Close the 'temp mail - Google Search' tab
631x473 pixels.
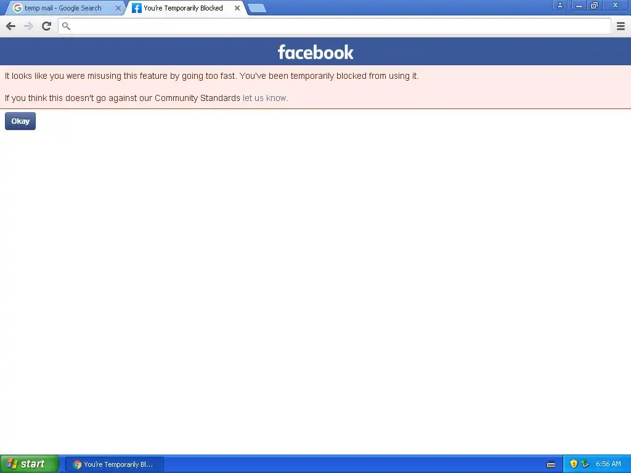coord(118,8)
